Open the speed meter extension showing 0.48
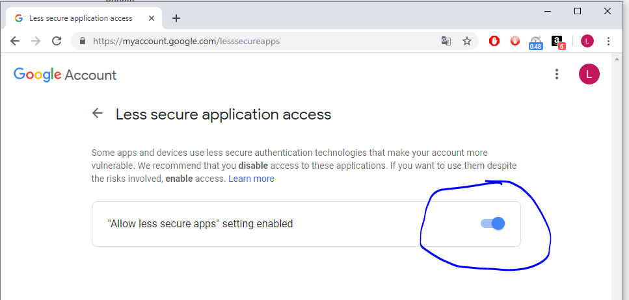This screenshot has height=300, width=629. pyautogui.click(x=536, y=42)
